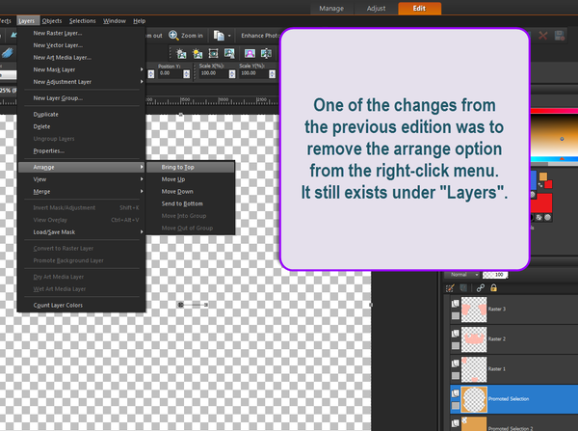This screenshot has width=578, height=431.
Task: Open the Window menu
Action: coord(115,21)
